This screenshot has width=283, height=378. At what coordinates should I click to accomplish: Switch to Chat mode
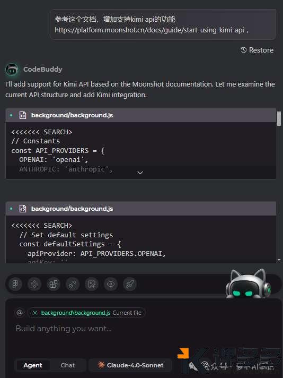(x=68, y=365)
